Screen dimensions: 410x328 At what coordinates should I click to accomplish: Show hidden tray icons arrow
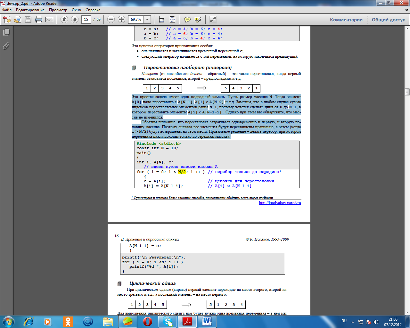pos(353,322)
